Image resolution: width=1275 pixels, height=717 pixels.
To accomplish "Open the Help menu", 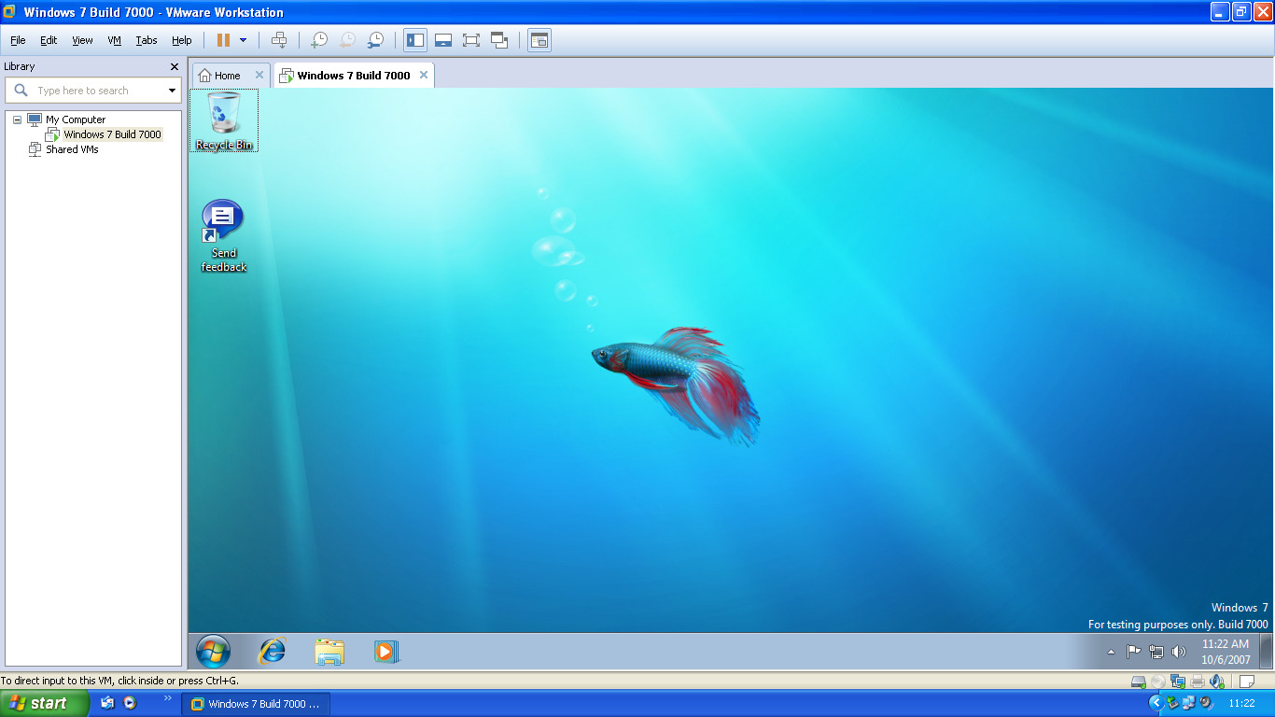I will [182, 40].
